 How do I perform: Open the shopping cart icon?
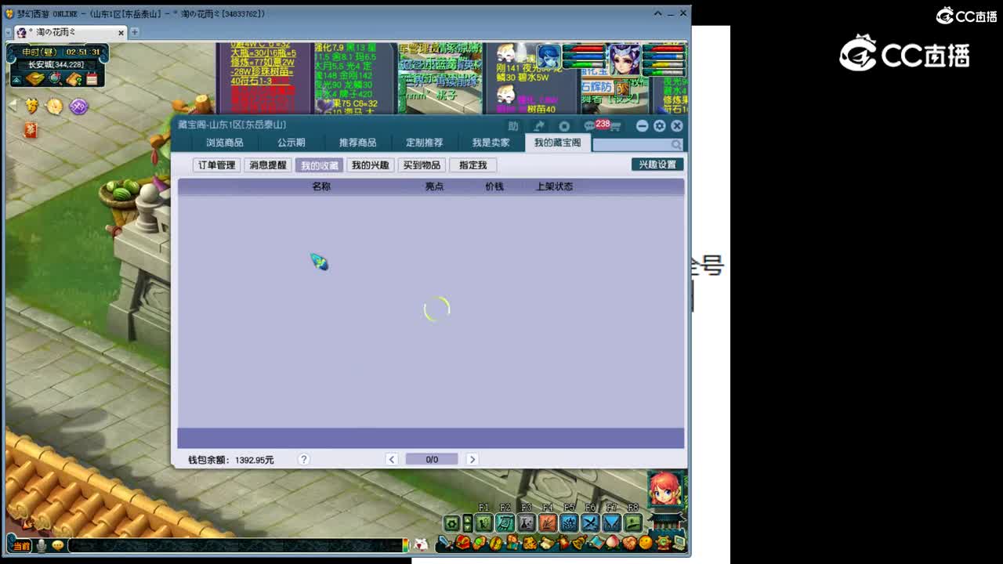pos(615,126)
